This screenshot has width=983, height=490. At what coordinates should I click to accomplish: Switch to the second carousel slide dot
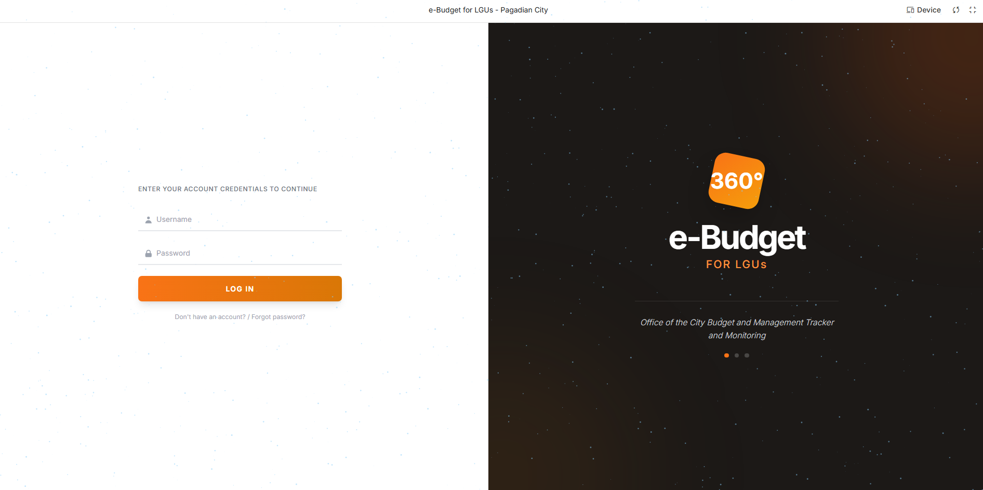[737, 355]
